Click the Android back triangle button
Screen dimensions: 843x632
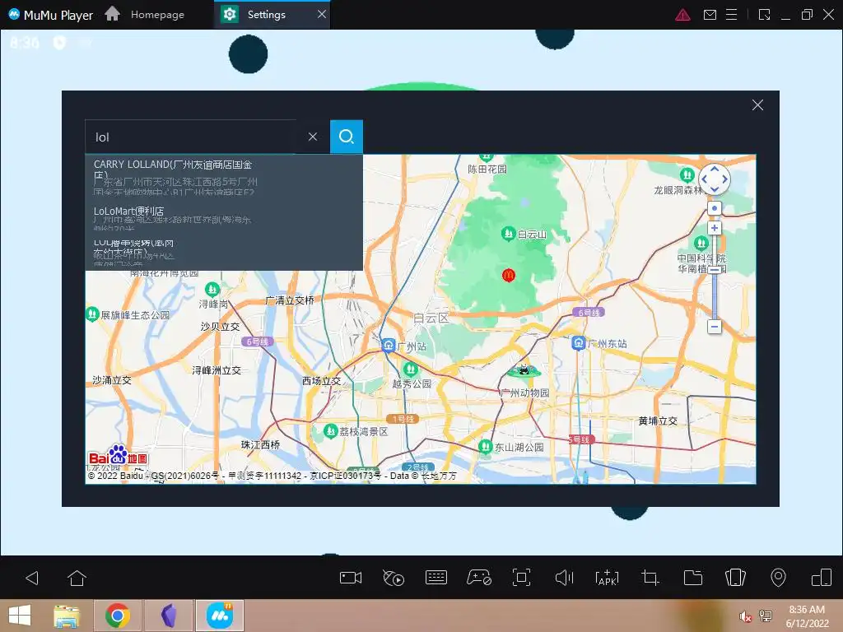(x=32, y=579)
